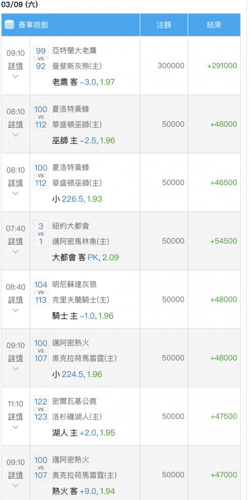Click the coin stack icon in header

click(x=9, y=25)
